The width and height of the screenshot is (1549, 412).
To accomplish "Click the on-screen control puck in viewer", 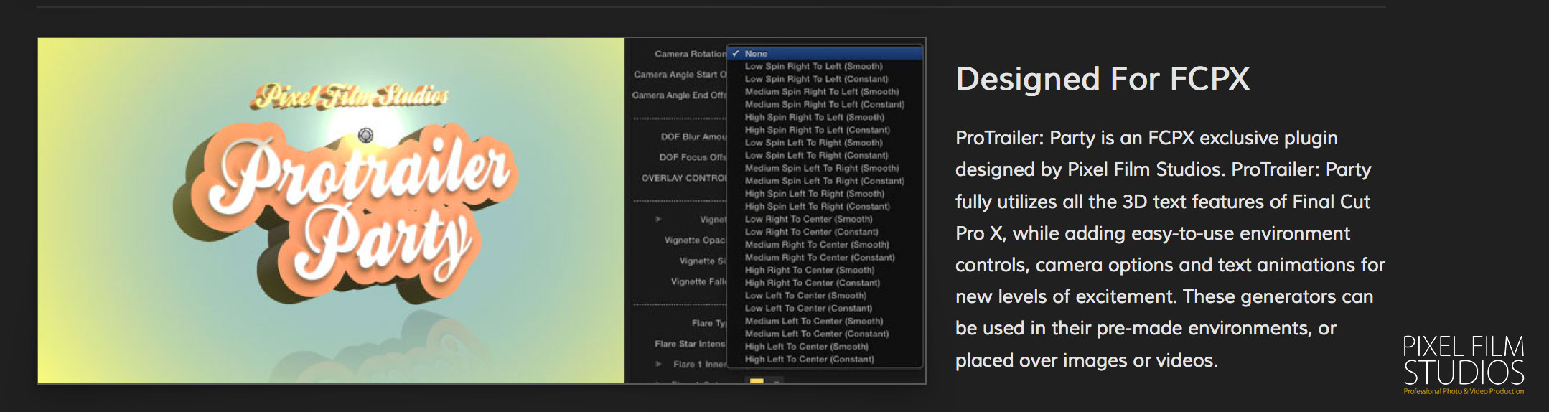I will 365,135.
